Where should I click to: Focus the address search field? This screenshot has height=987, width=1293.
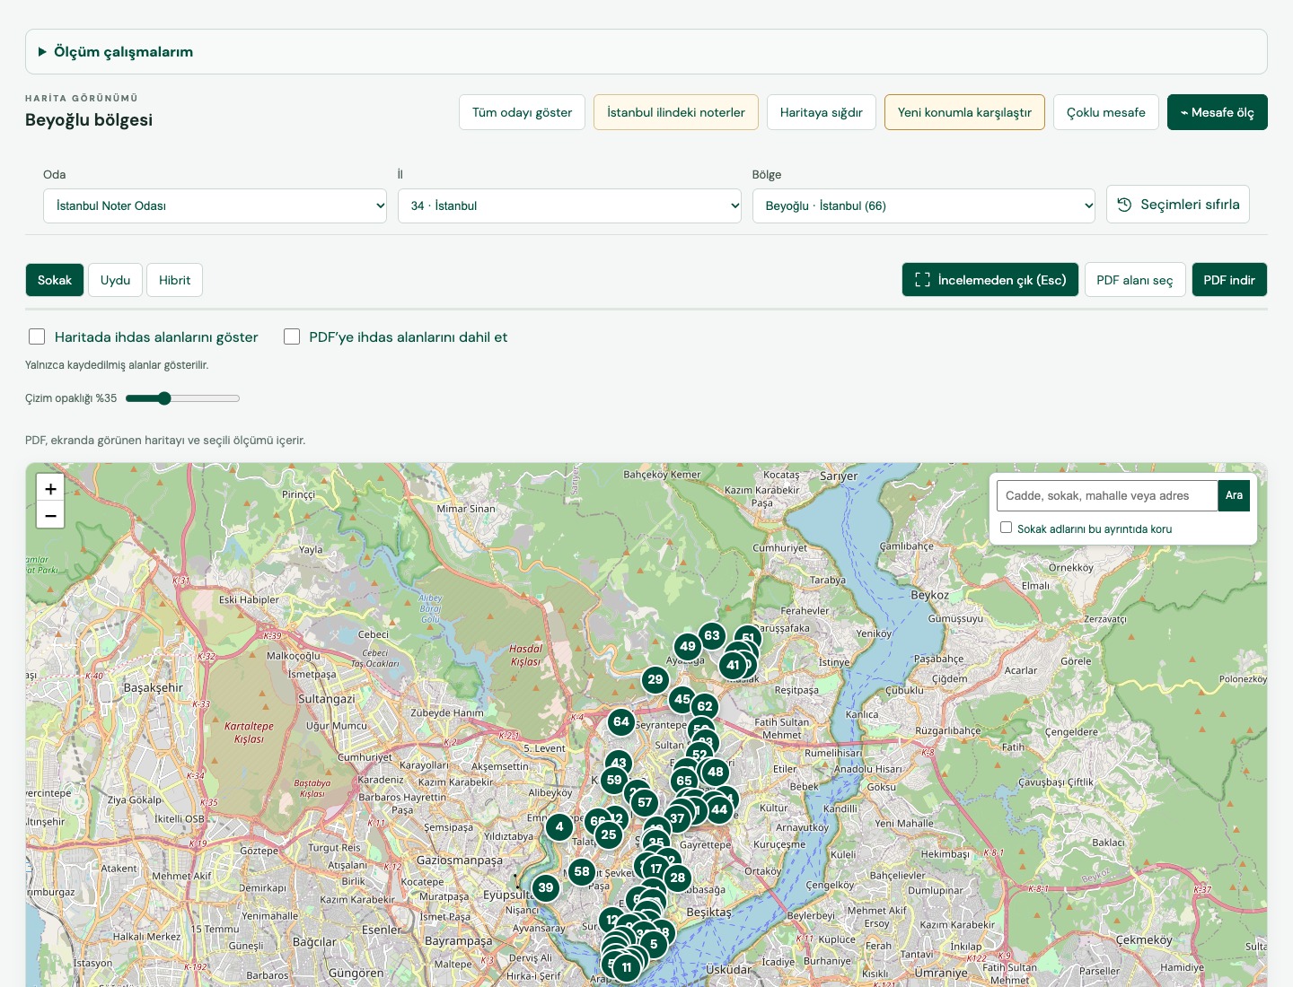point(1107,495)
